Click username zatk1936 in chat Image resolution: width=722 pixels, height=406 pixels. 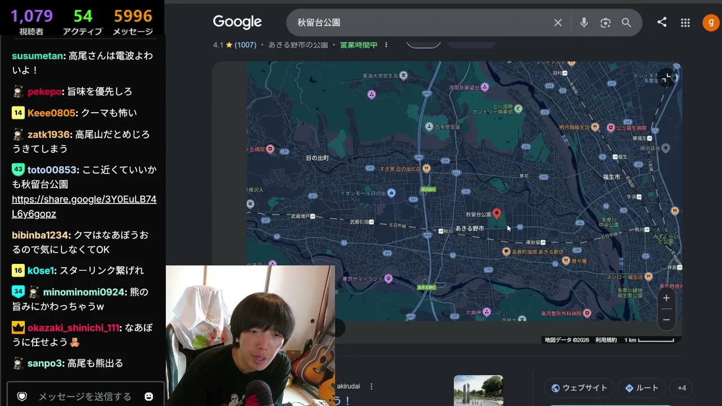click(49, 134)
